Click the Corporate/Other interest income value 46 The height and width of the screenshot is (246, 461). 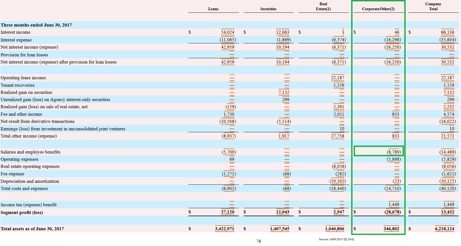pyautogui.click(x=397, y=32)
